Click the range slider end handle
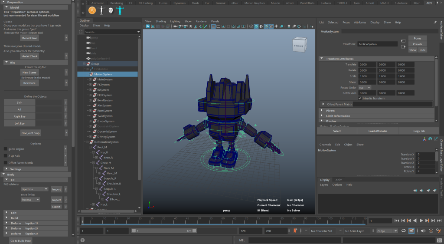Screen dimensions: 444x244 coord(194,231)
